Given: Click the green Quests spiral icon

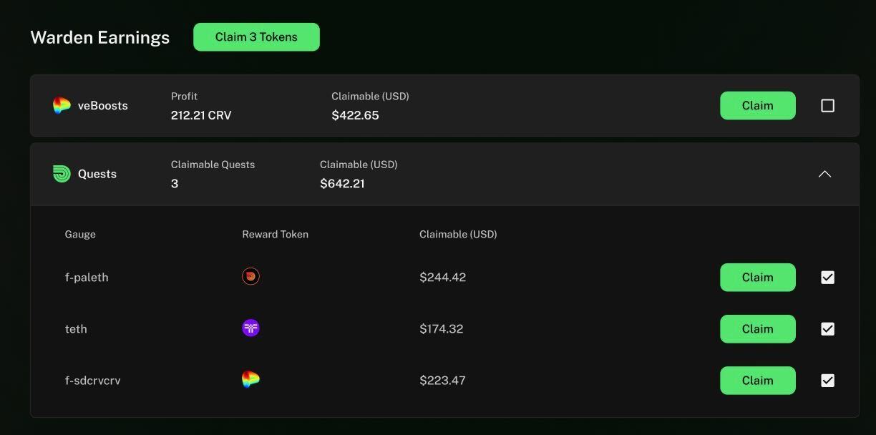Looking at the screenshot, I should point(62,174).
